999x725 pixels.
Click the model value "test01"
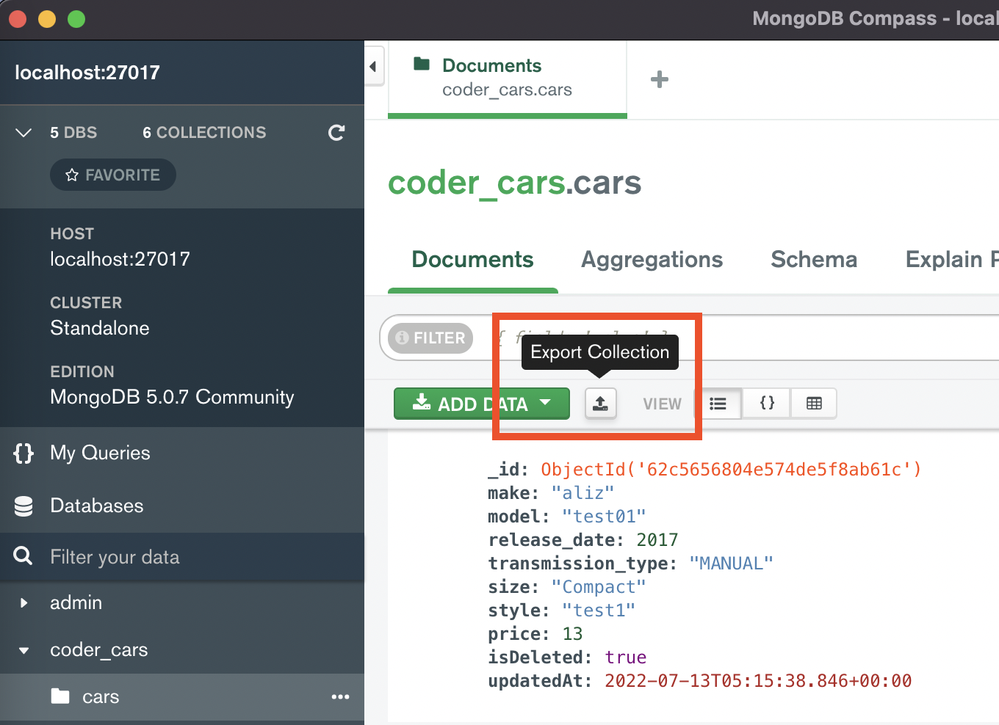point(604,517)
